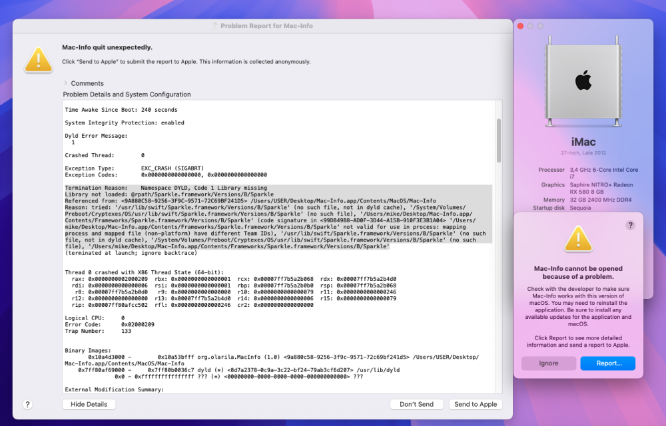666x426 pixels.
Task: Click the highlighted Termination Reason text block
Action: pos(278,217)
